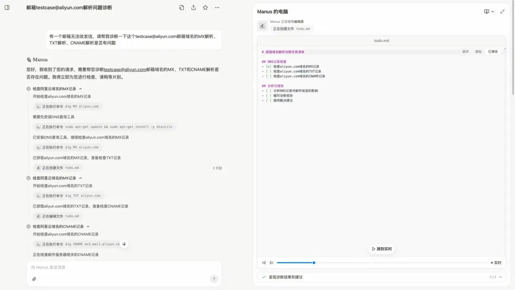Image resolution: width=515 pixels, height=290 pixels.
Task: Click unchecked box '检查aliyun.com域名的TXT记录' in todo.md
Action: pos(268,71)
